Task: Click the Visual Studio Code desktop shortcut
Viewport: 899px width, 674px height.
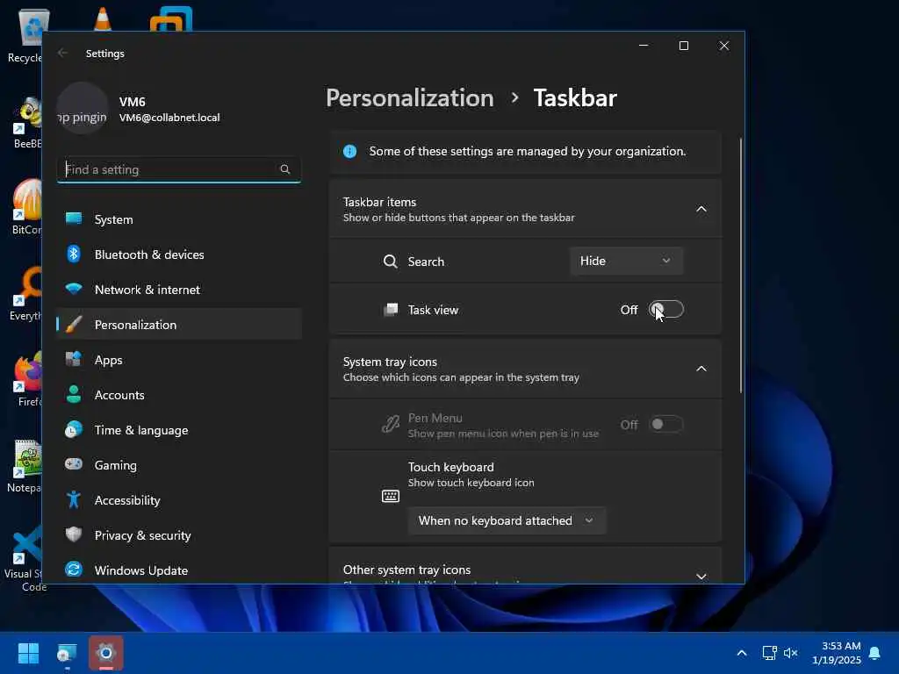Action: coord(25,559)
